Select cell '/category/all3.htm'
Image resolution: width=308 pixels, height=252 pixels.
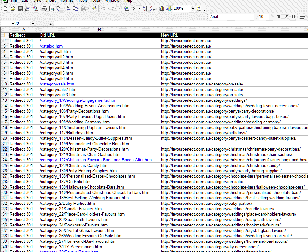(x=99, y=63)
